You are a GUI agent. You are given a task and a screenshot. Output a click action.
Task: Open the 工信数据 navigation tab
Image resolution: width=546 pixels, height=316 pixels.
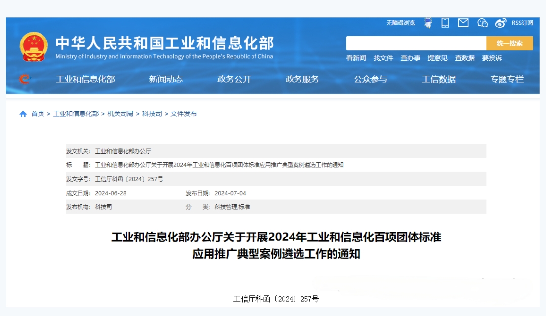point(439,79)
